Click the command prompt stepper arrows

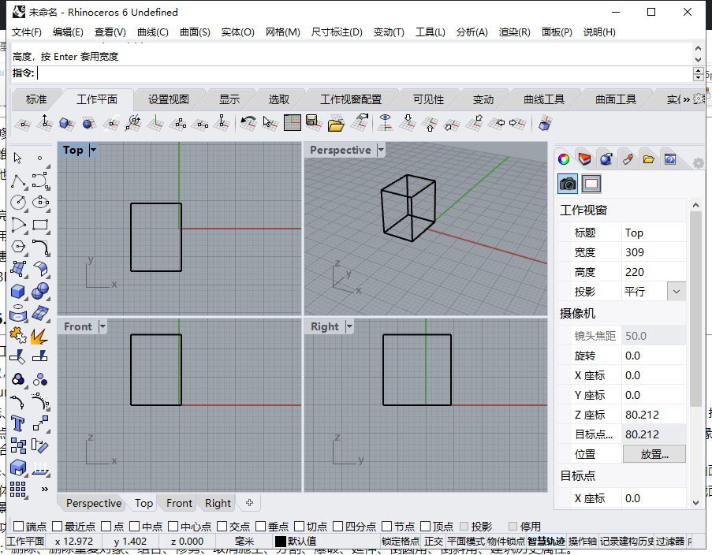(699, 74)
